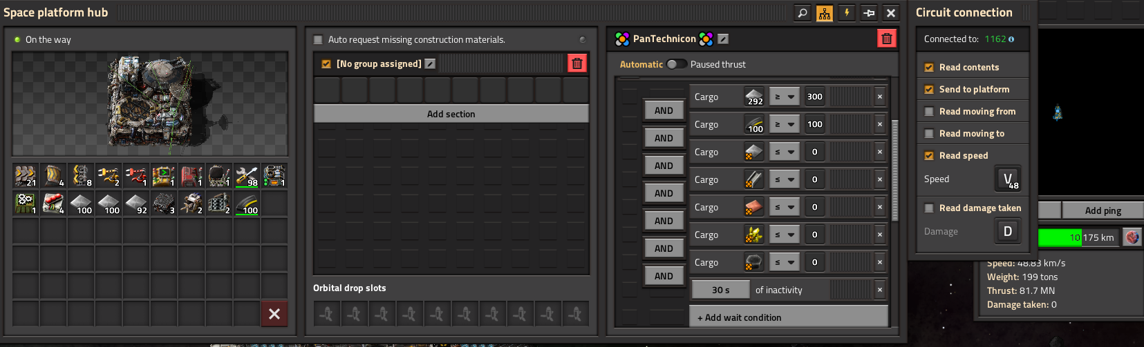This screenshot has width=1144, height=347.
Task: Edit the No group assigned name with the pencil
Action: coord(430,64)
